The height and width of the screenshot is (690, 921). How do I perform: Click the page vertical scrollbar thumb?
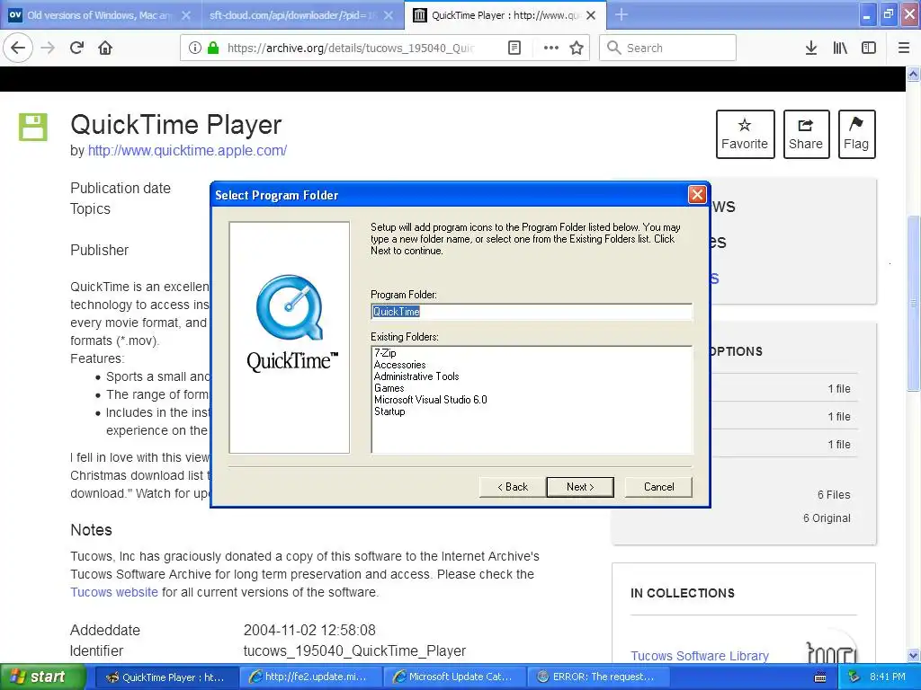pos(914,304)
